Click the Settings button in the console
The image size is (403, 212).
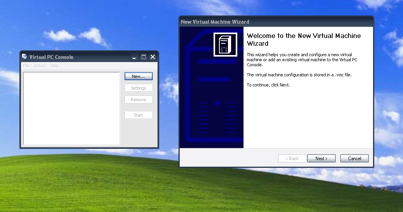[138, 88]
